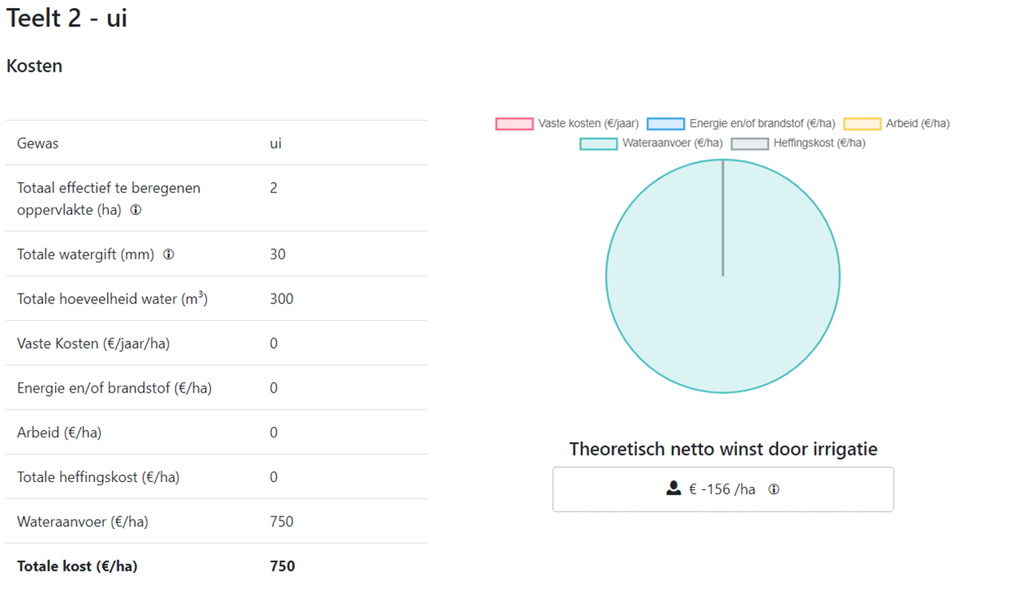This screenshot has height=589, width=1011.
Task: Click the blue Energie en/of brandstof swatch
Action: click(665, 124)
